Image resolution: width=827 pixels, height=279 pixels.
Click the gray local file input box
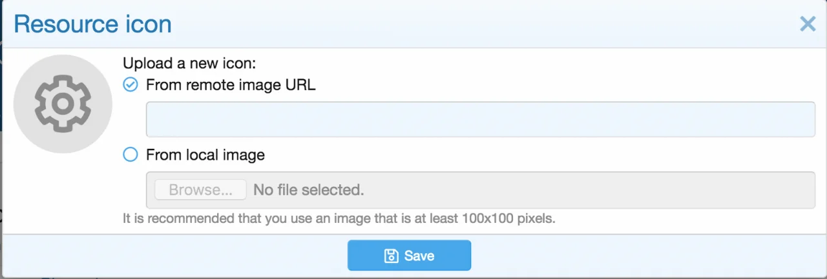click(x=581, y=190)
